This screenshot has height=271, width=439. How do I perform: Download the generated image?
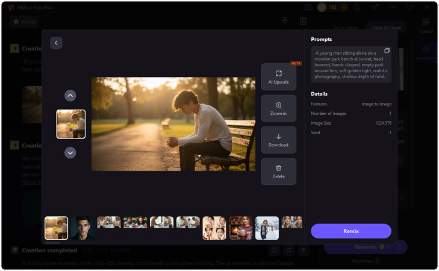279,140
